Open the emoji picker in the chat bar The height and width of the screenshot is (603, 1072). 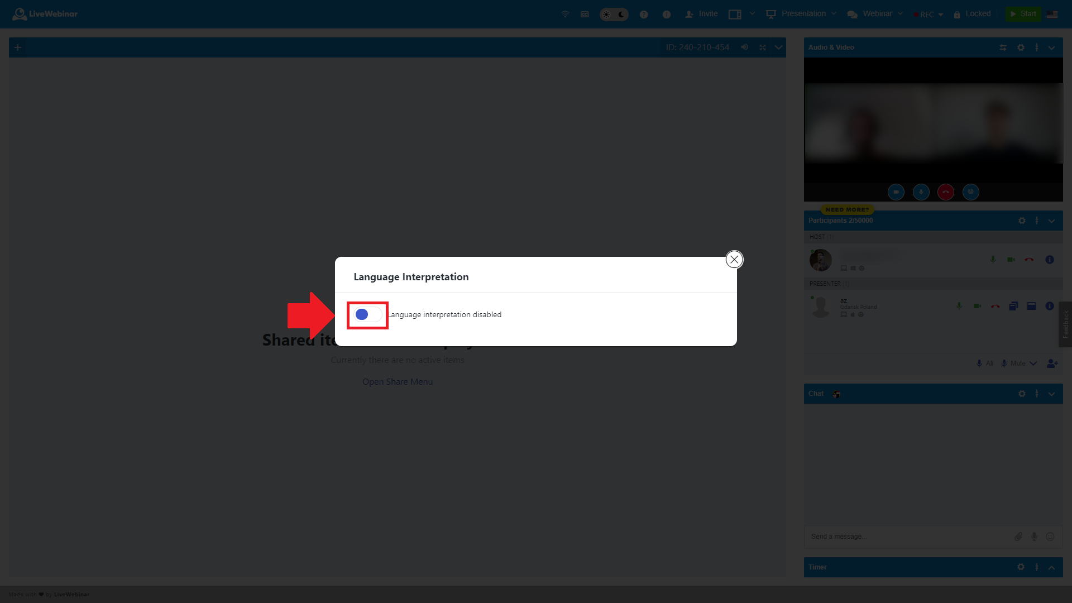pos(1051,537)
